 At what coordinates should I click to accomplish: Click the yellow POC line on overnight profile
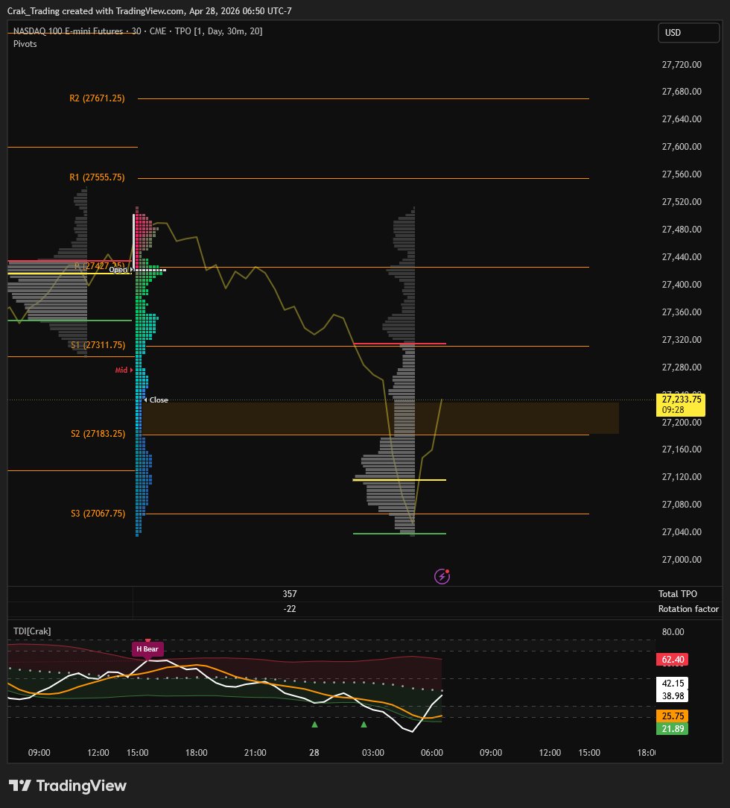point(399,480)
